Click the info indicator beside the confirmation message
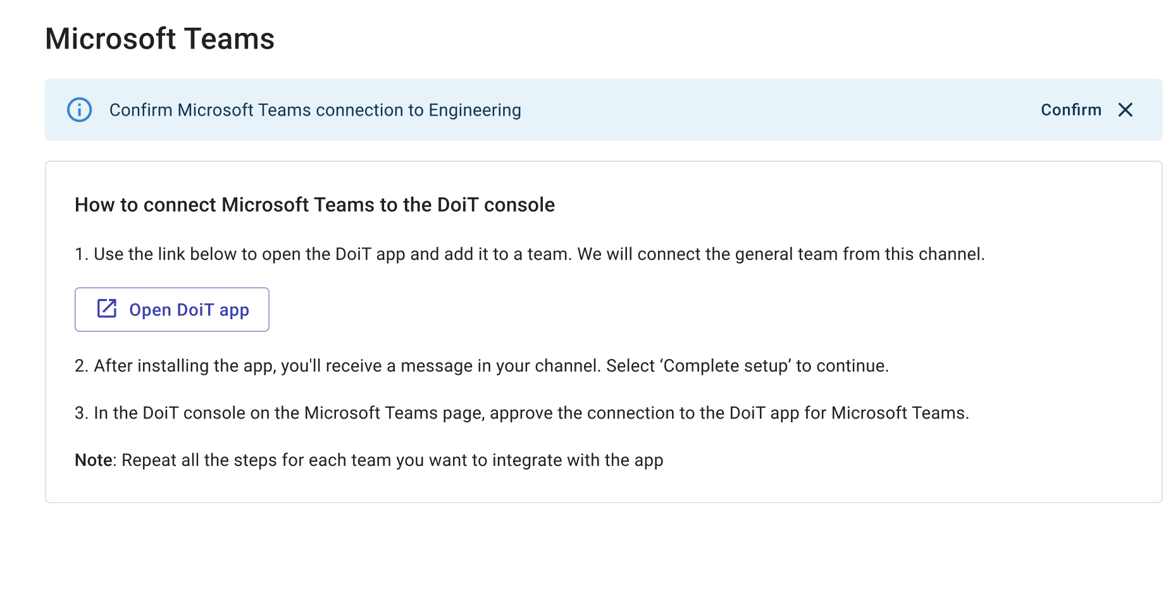Screen dimensions: 1173x593 click(78, 110)
